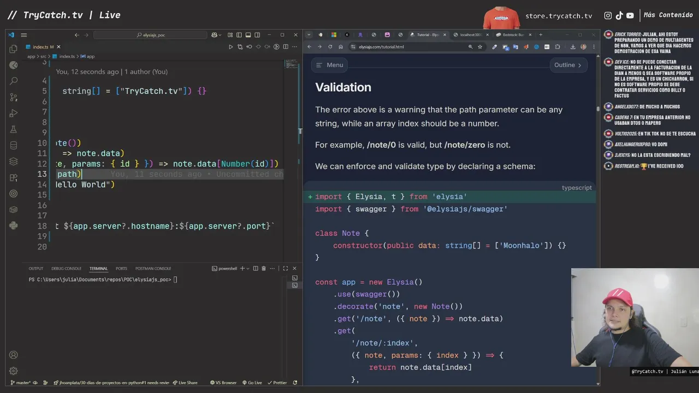Open browser downloads icon
Screen dimensions: 699x393
click(x=573, y=47)
